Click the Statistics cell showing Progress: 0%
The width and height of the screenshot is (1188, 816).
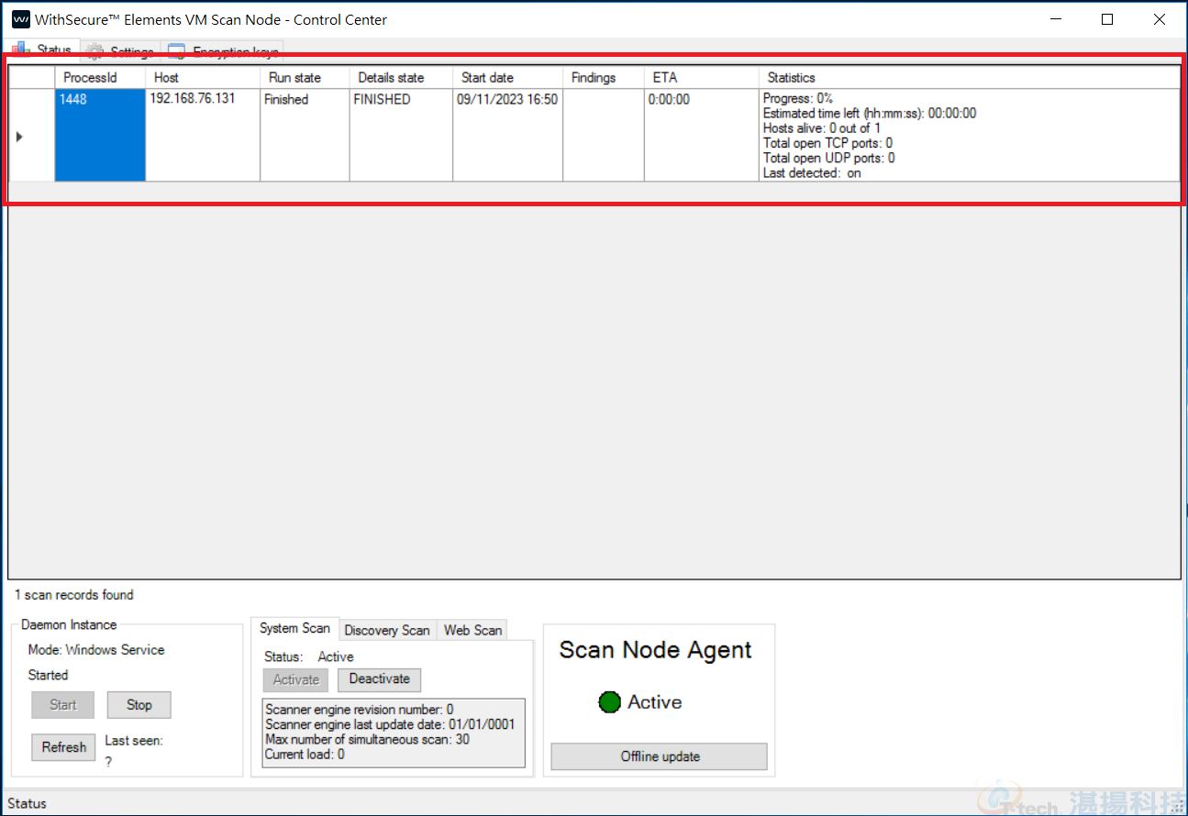969,136
